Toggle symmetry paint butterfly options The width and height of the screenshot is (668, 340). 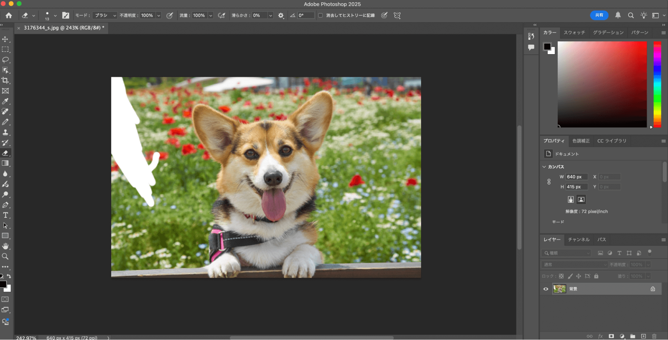(397, 15)
